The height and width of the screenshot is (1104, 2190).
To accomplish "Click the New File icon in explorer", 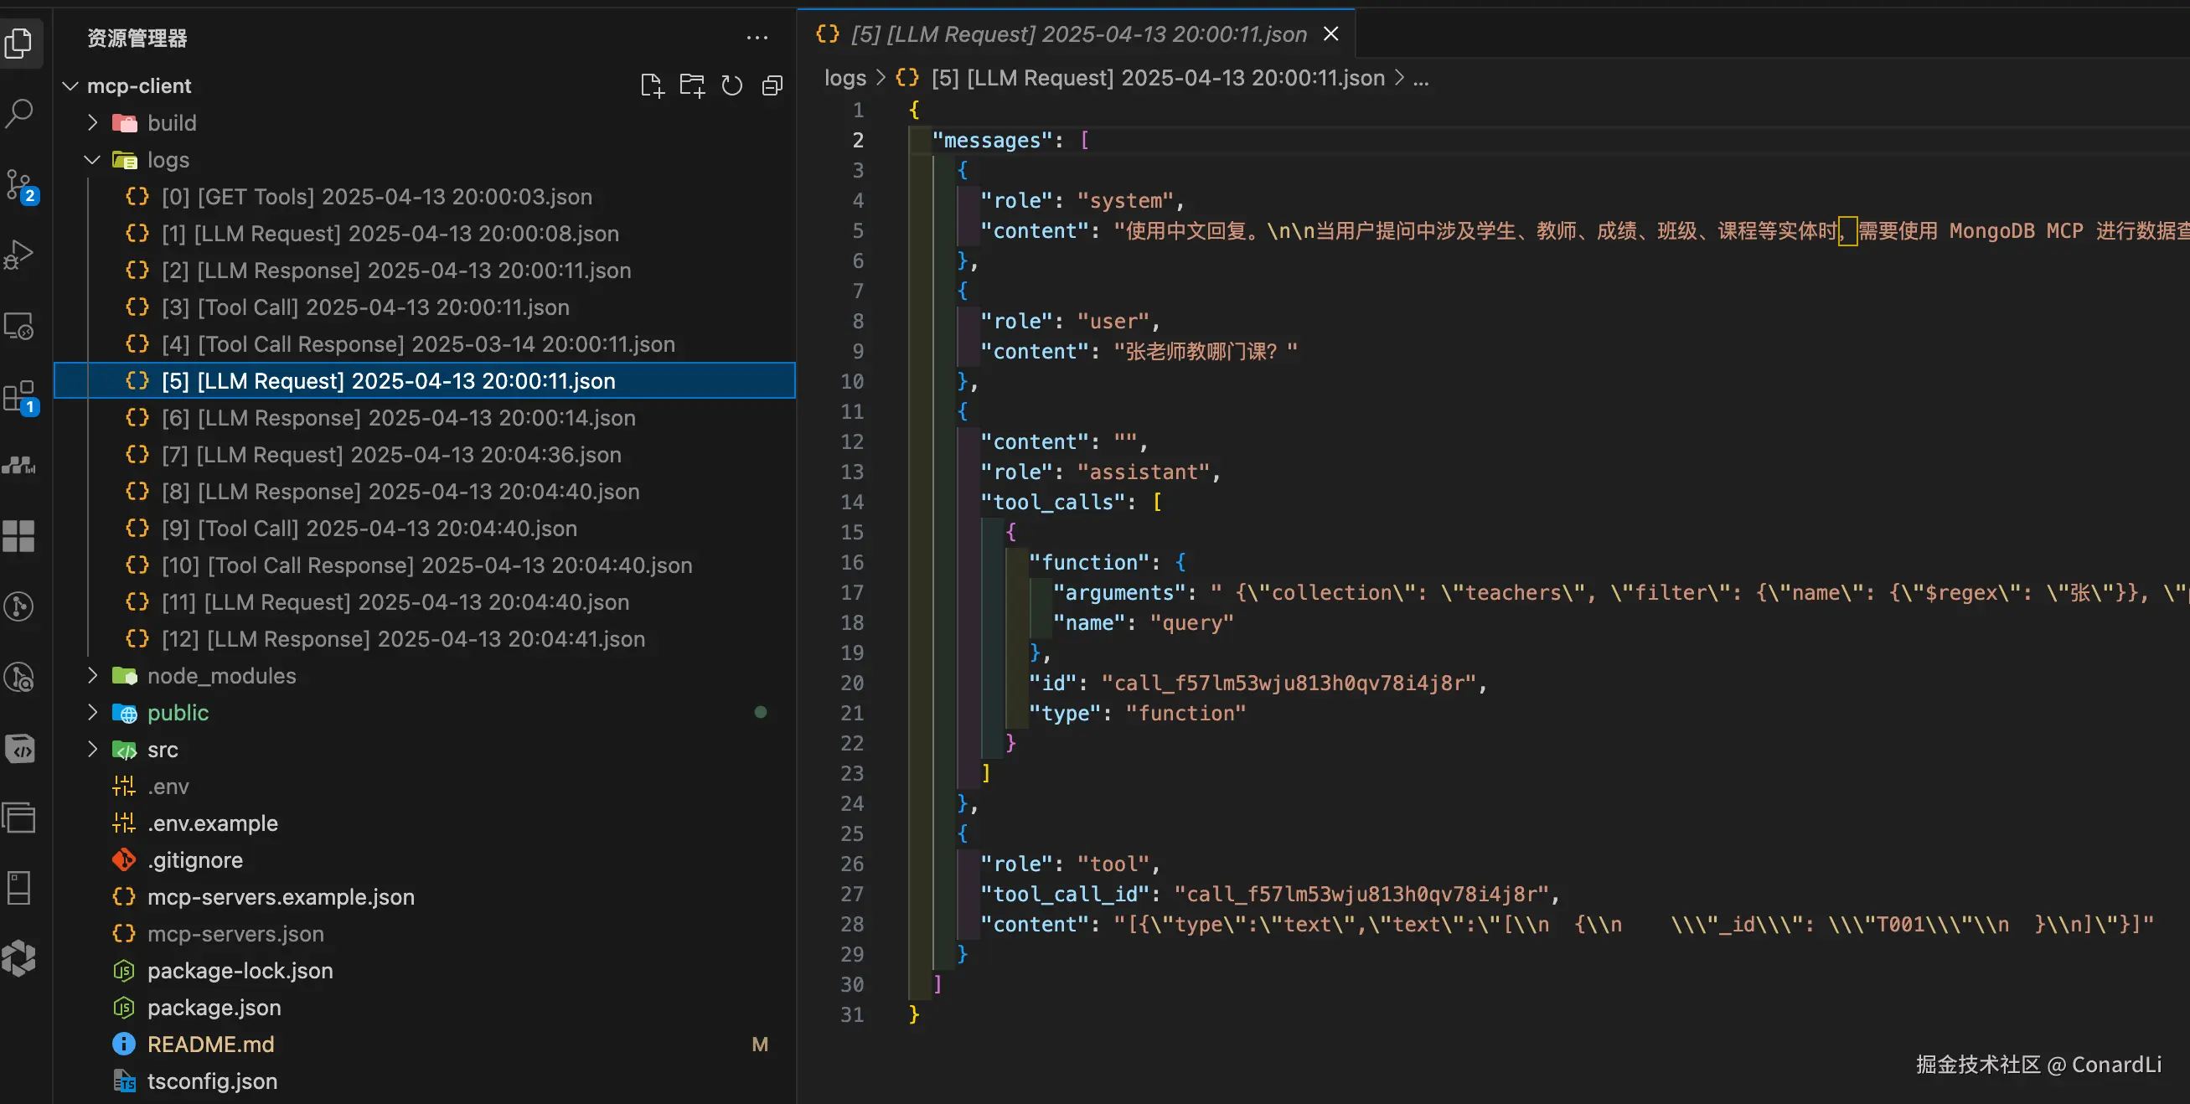I will point(651,85).
